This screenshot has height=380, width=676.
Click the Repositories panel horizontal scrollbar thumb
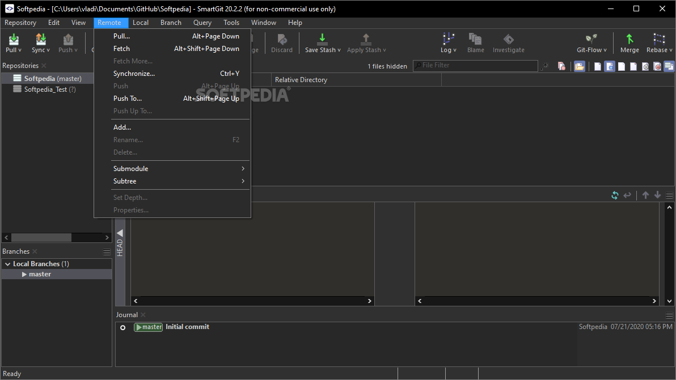coord(41,237)
